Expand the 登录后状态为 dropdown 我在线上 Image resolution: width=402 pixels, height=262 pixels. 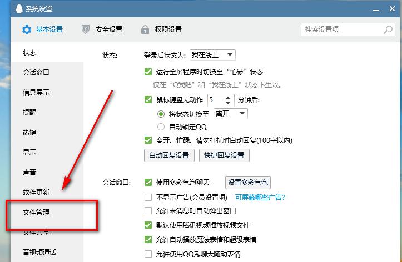pyautogui.click(x=212, y=55)
